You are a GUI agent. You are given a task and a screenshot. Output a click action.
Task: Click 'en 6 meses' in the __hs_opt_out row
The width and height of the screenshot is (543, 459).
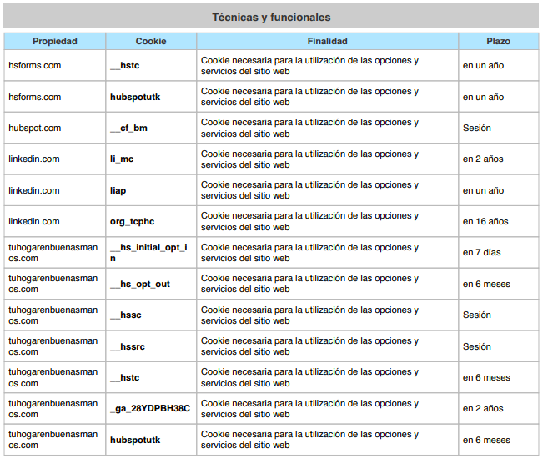coord(486,284)
